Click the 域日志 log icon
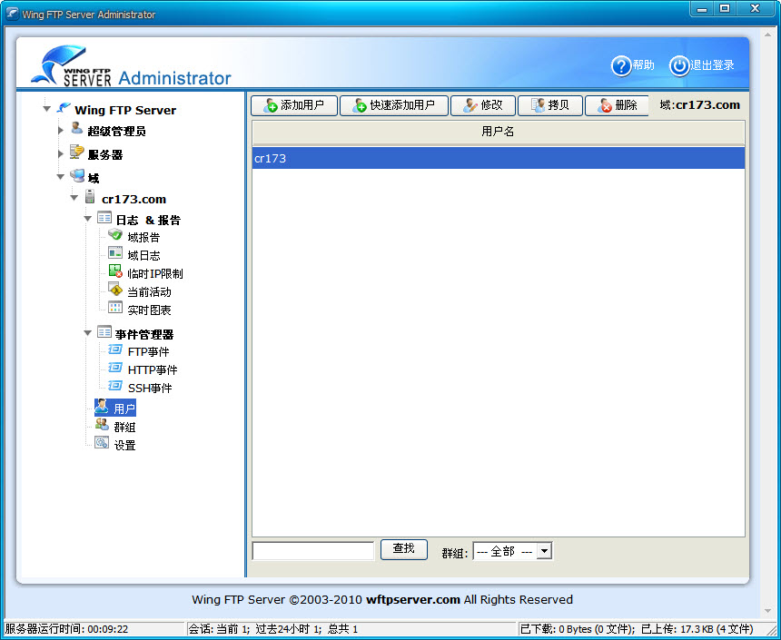This screenshot has width=781, height=640. (x=115, y=252)
